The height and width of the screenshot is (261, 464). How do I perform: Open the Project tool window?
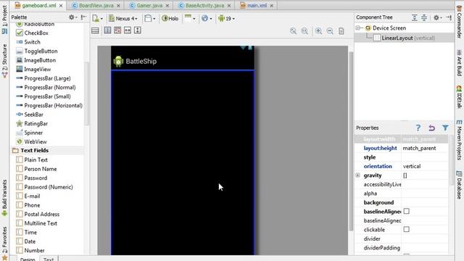pos(4,20)
